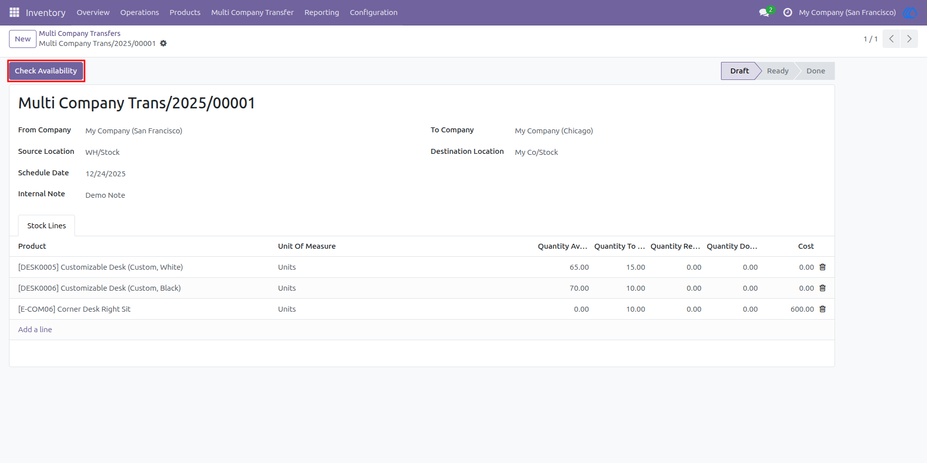Go to next record arrow
This screenshot has height=463, width=927.
pos(909,39)
